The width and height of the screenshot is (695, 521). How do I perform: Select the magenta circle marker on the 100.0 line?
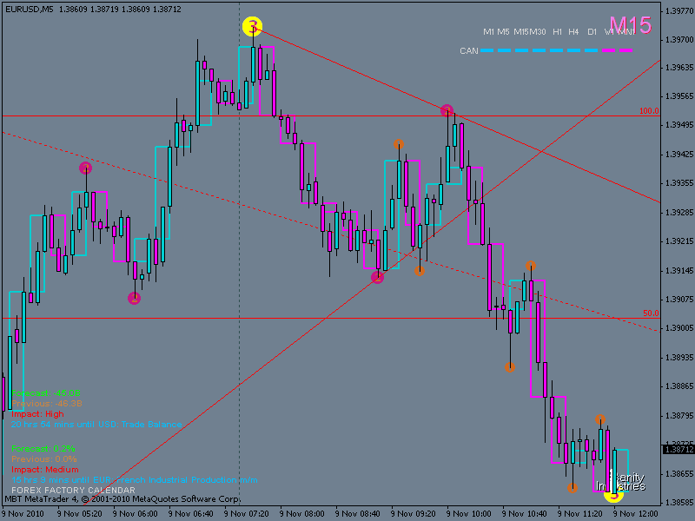[447, 110]
